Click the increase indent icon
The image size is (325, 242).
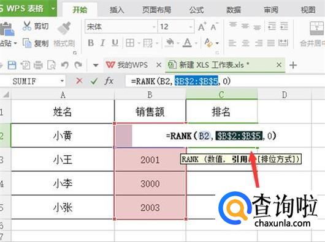pos(284,26)
